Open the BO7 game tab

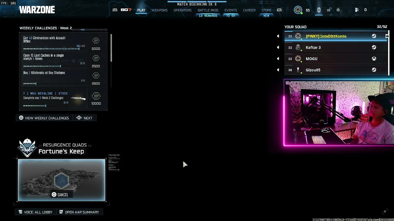[x=126, y=10]
